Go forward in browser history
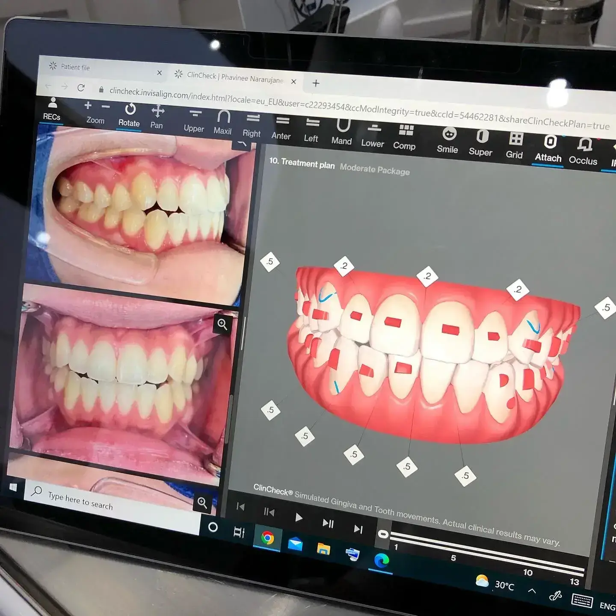 coord(65,87)
